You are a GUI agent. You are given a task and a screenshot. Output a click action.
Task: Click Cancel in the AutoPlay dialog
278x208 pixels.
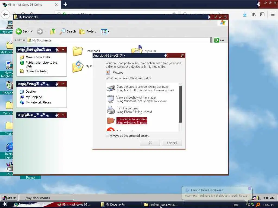tap(172, 143)
